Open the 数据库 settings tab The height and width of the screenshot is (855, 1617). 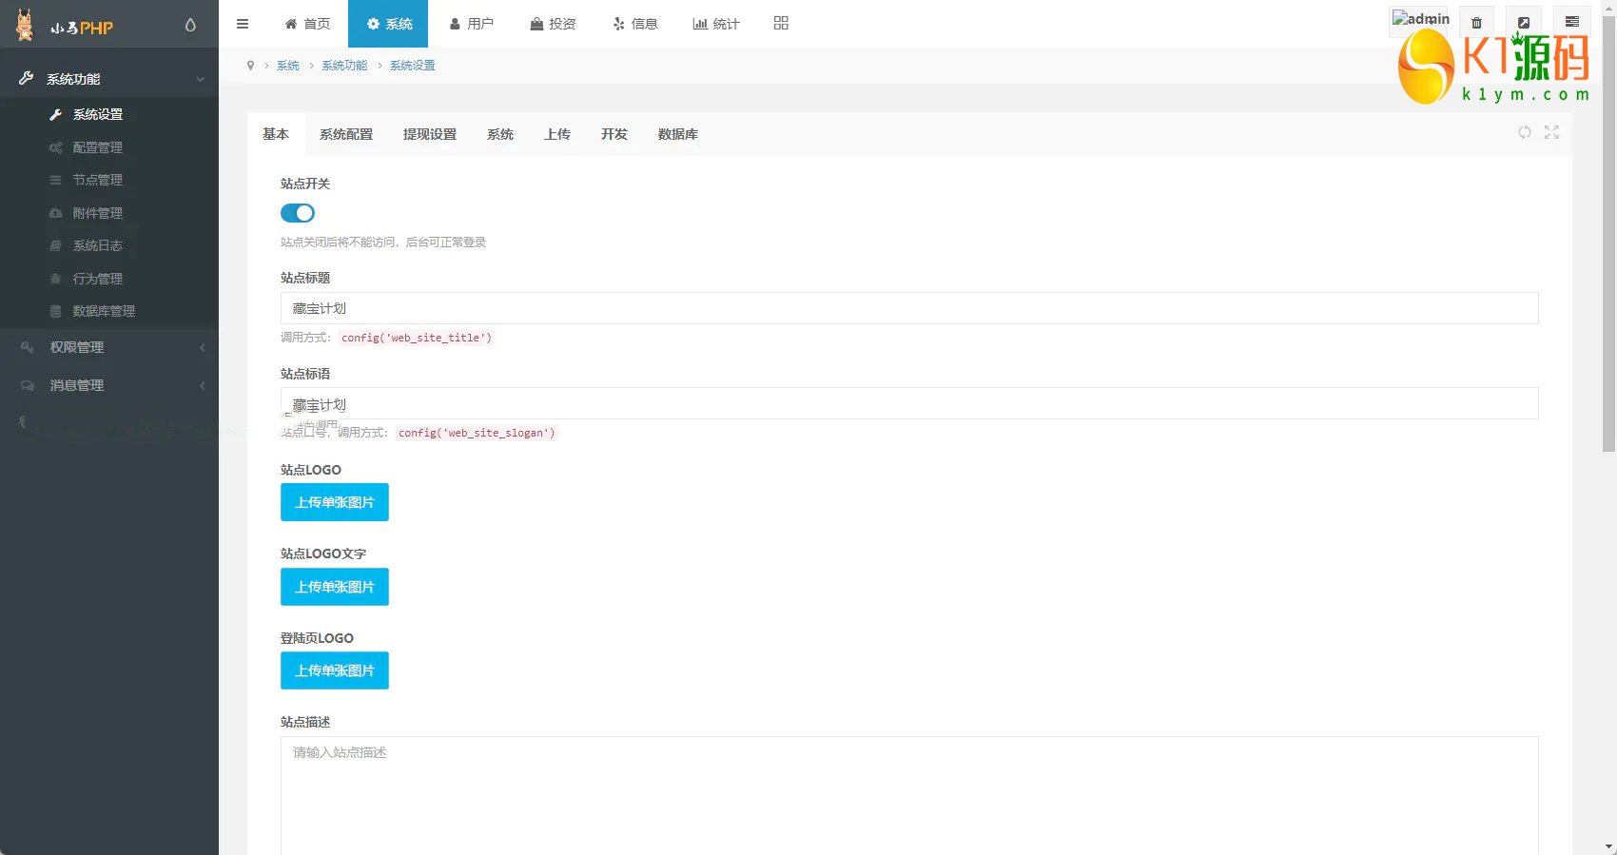(677, 134)
